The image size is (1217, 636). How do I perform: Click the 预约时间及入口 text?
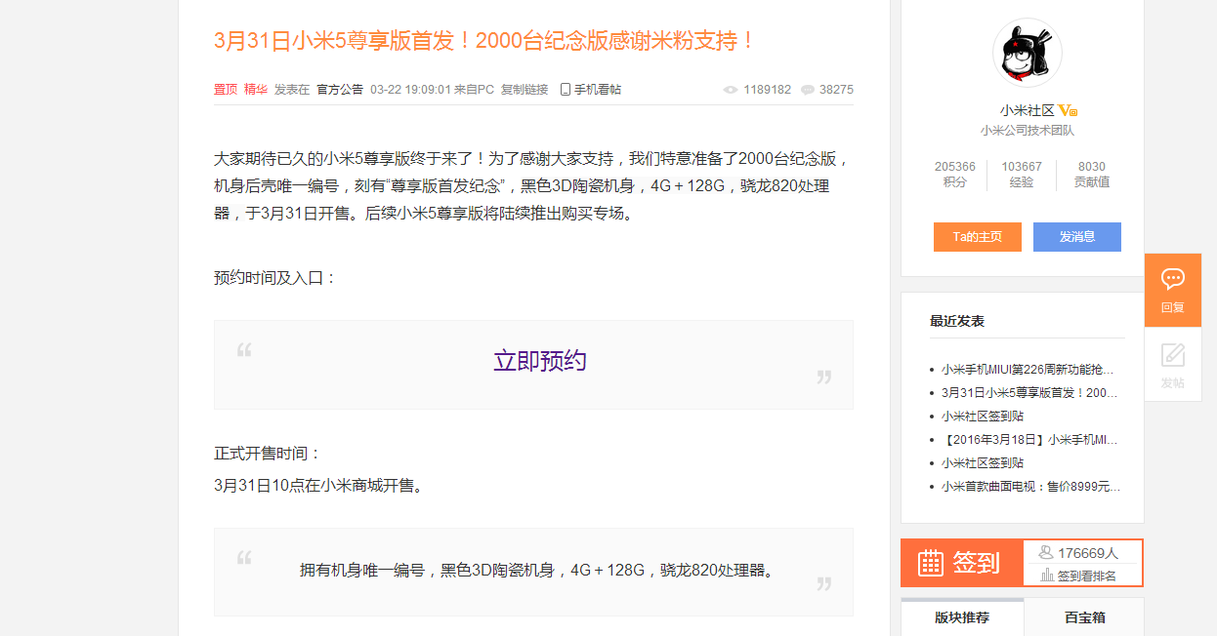pyautogui.click(x=275, y=278)
